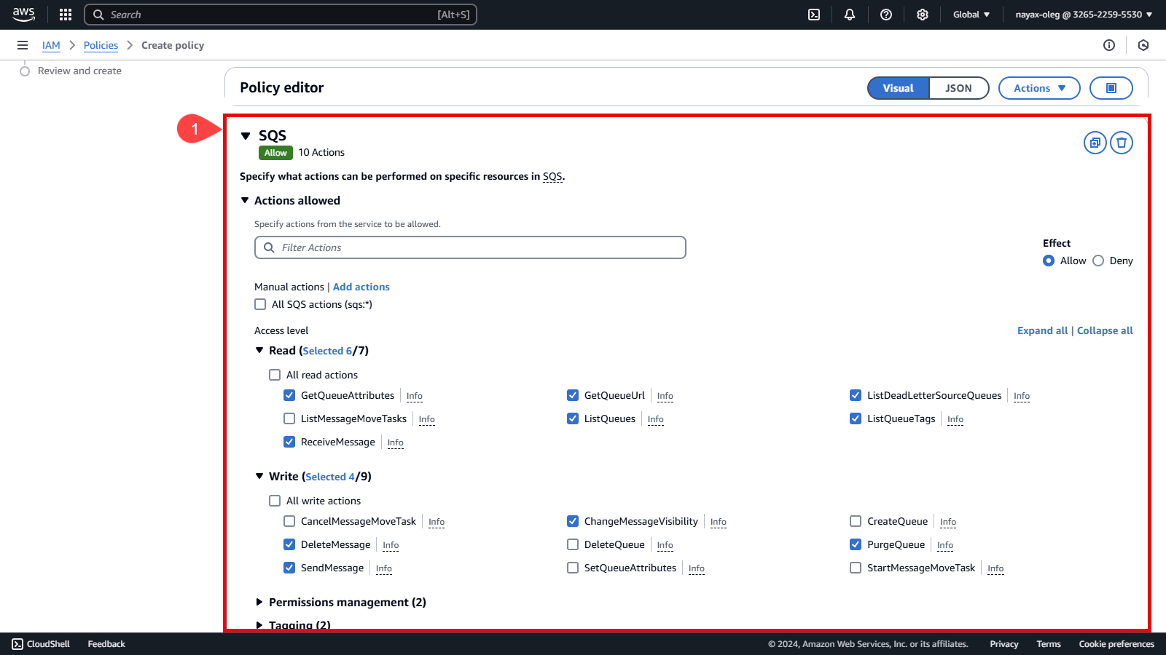Screen dimensions: 1166x655
Task: Open the services grid menu
Action: point(66,15)
